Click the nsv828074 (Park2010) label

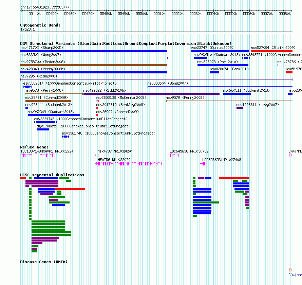230,69
